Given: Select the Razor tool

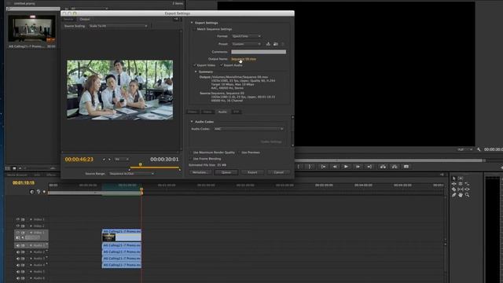Looking at the screenshot, I should [454, 189].
